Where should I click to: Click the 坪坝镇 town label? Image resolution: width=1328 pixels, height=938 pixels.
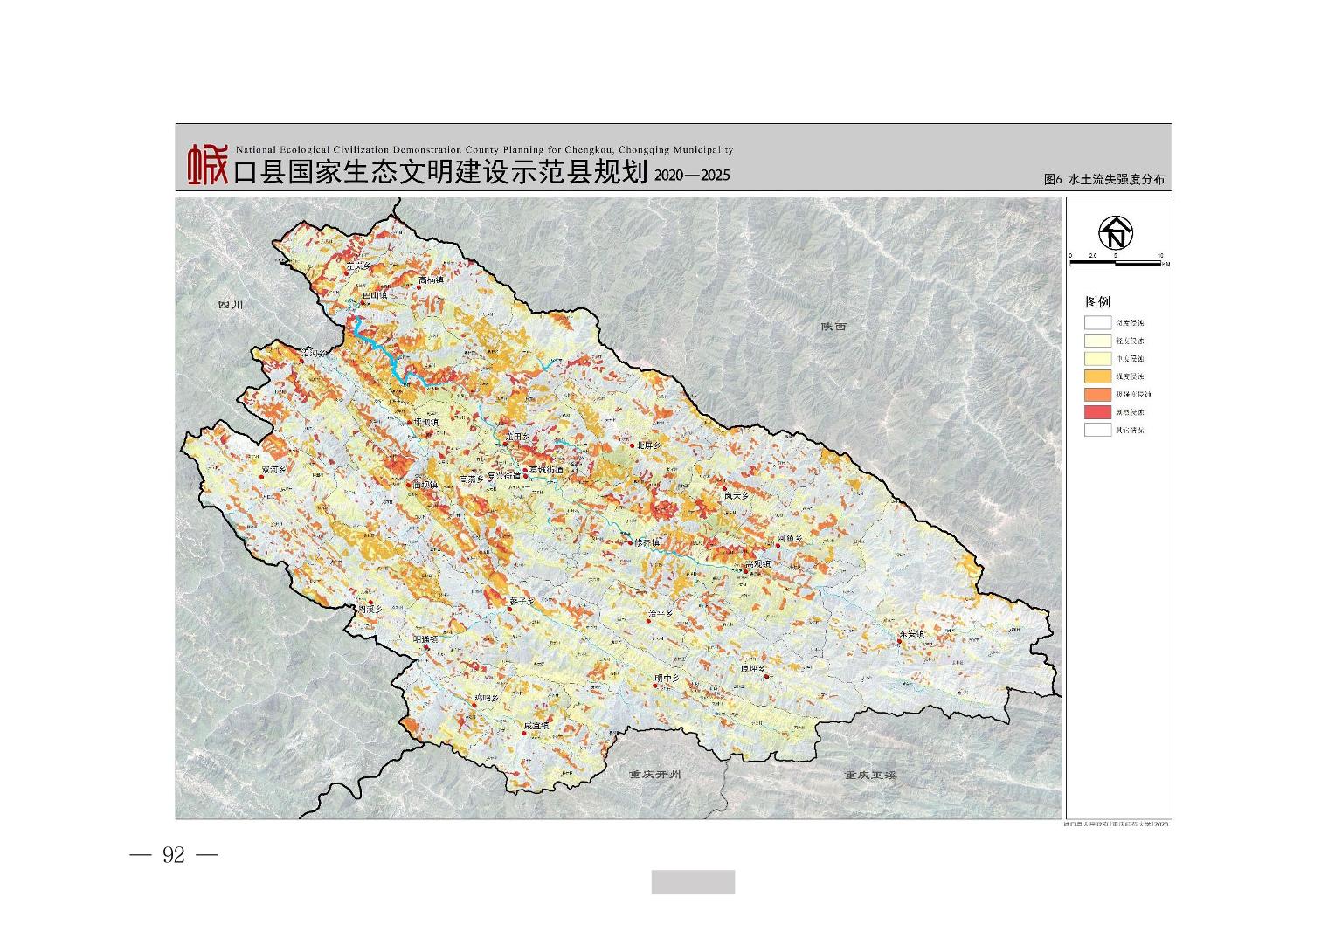425,422
